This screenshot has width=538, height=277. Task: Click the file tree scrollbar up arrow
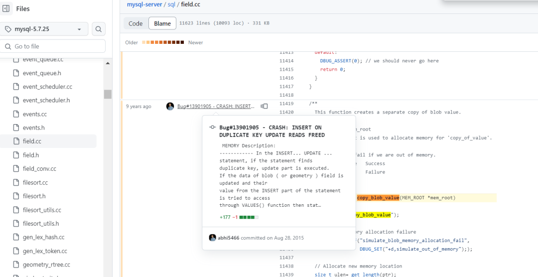pyautogui.click(x=108, y=63)
